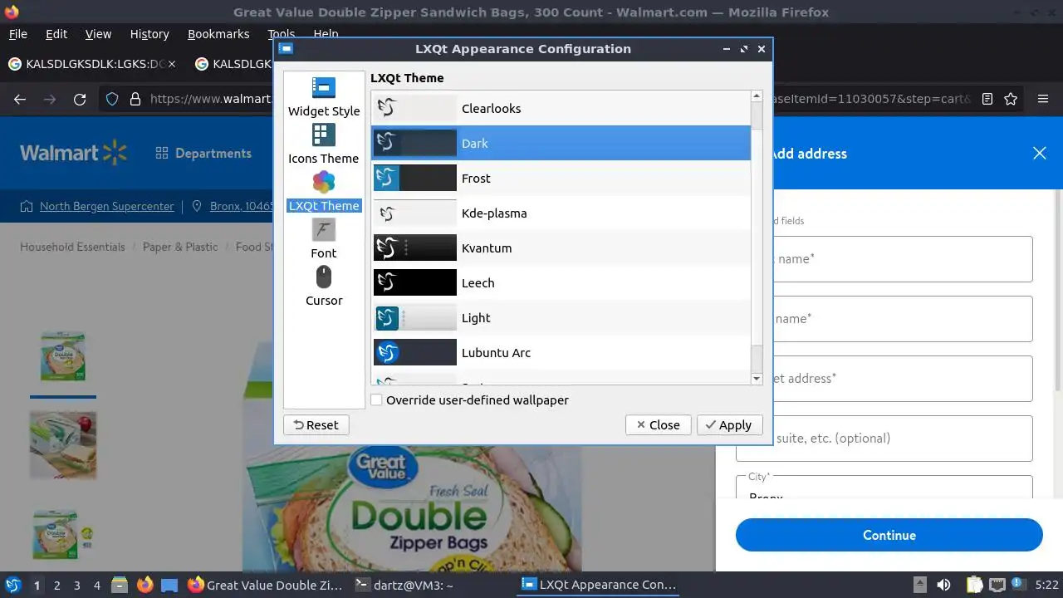Open Paper & Plastic breadcrumb
Viewport: 1063px width, 598px height.
click(180, 247)
